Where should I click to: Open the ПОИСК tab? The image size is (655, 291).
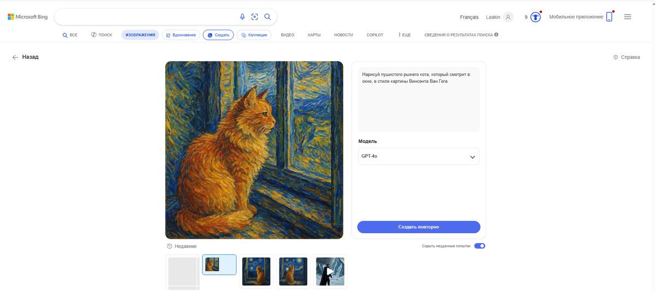click(x=102, y=35)
